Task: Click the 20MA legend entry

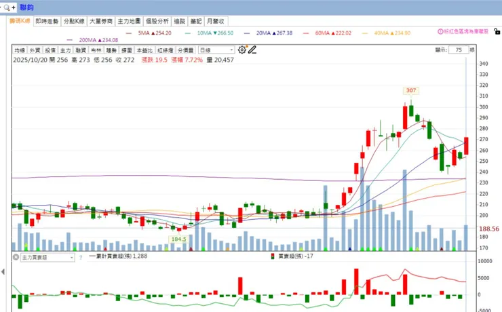Action: [x=268, y=33]
